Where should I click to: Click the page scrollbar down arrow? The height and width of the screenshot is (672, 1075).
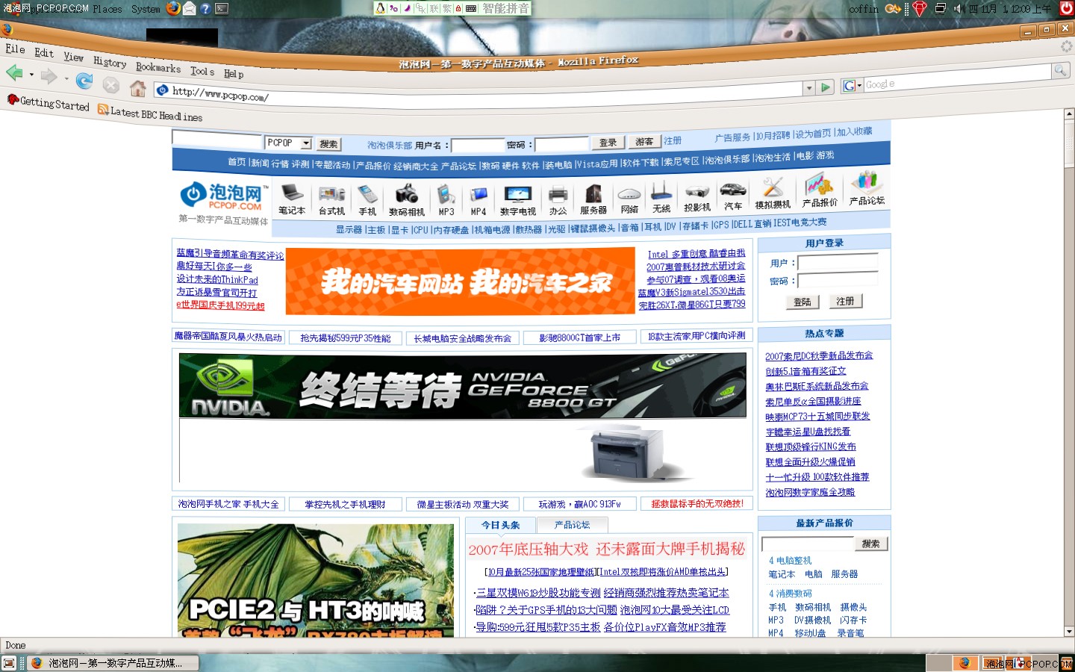pos(1069,631)
